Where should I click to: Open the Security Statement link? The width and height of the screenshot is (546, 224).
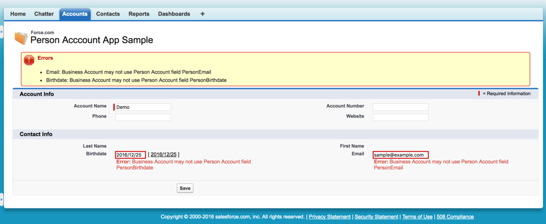pyautogui.click(x=376, y=217)
